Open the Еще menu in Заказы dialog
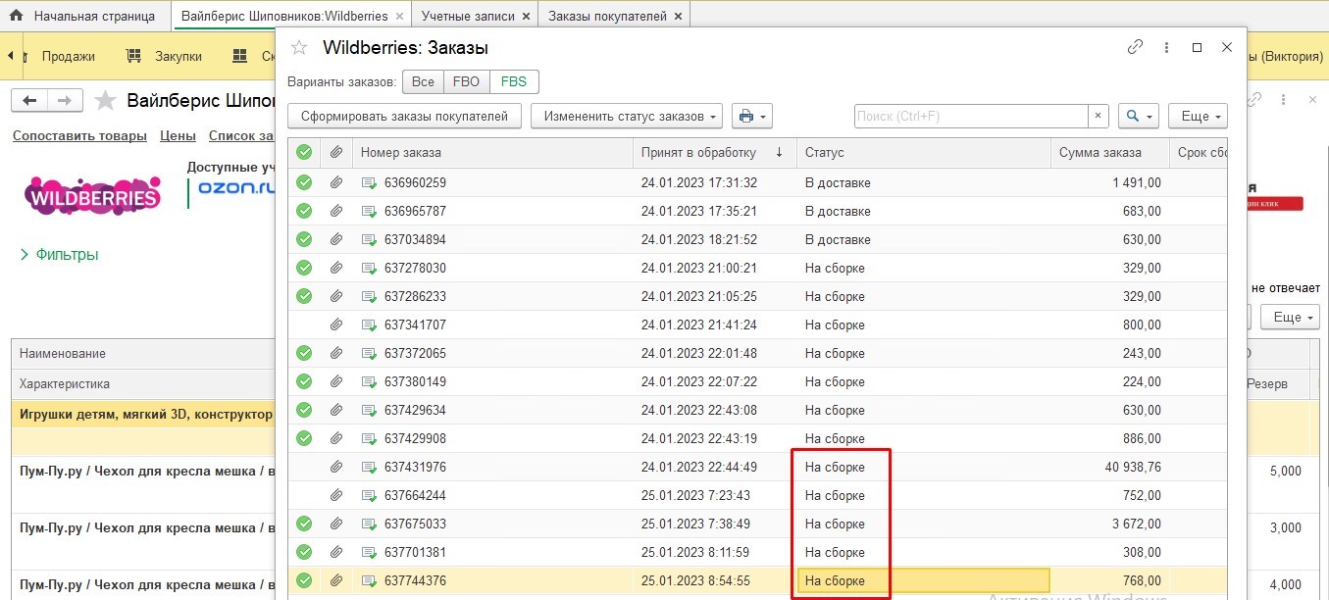The width and height of the screenshot is (1329, 600). click(x=1198, y=116)
